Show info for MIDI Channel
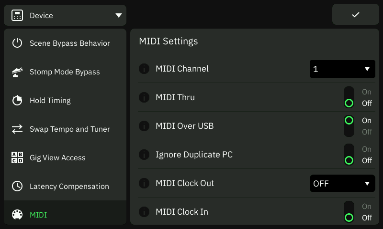 pyautogui.click(x=144, y=69)
